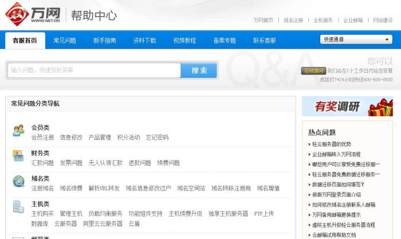Open the 续费问题 link
This screenshot has height=239, width=401.
coord(168,163)
